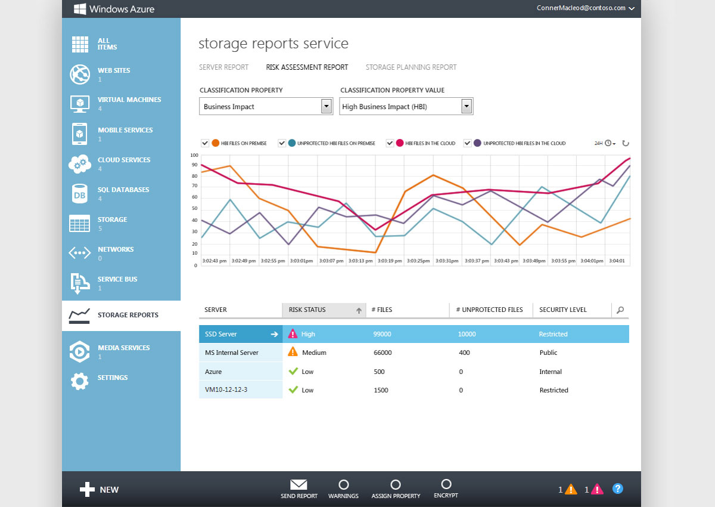The width and height of the screenshot is (715, 507).
Task: Toggle HBI Files On Premise checkbox
Action: click(x=205, y=143)
